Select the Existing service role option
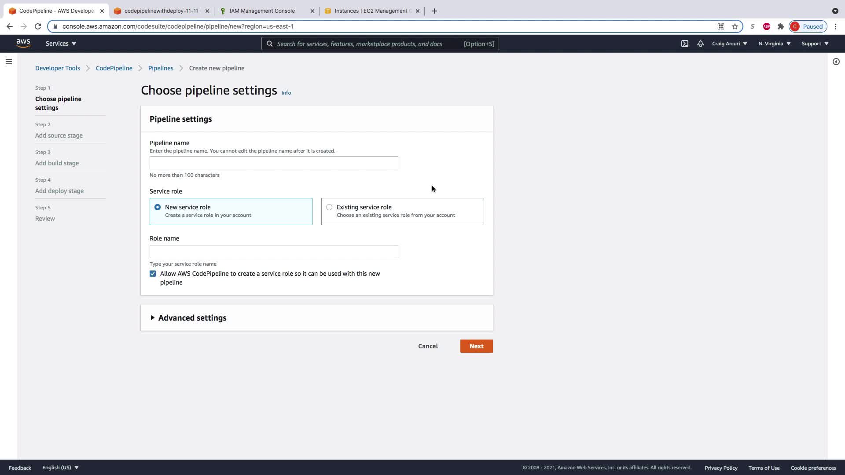 coord(329,207)
